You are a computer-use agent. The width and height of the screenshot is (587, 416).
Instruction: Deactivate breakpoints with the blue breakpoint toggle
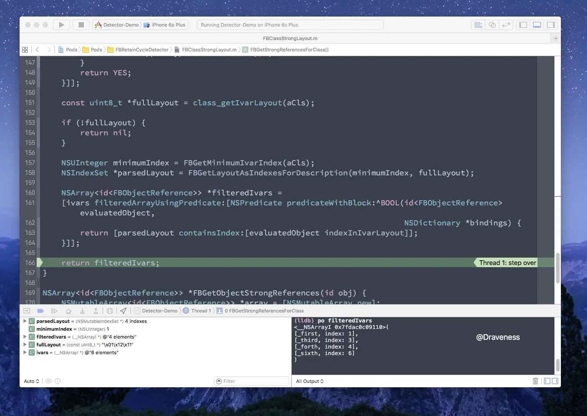[40, 311]
